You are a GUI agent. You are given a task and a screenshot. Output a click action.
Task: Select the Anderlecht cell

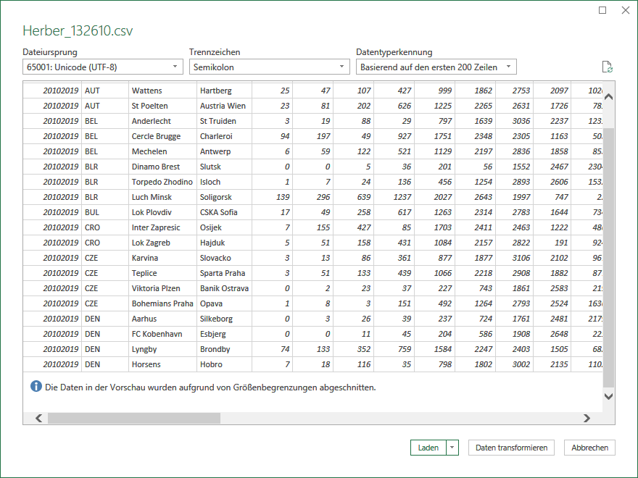click(162, 121)
